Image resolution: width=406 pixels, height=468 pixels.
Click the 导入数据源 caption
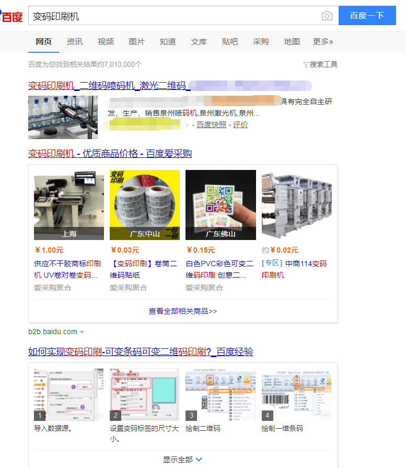53,429
